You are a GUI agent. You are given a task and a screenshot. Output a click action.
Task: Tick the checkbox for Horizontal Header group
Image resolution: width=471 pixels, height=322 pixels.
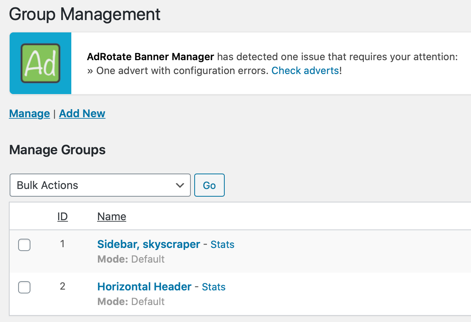click(x=24, y=287)
